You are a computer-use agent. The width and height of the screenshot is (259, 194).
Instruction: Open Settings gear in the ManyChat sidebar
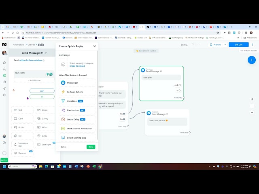pyautogui.click(x=4, y=95)
